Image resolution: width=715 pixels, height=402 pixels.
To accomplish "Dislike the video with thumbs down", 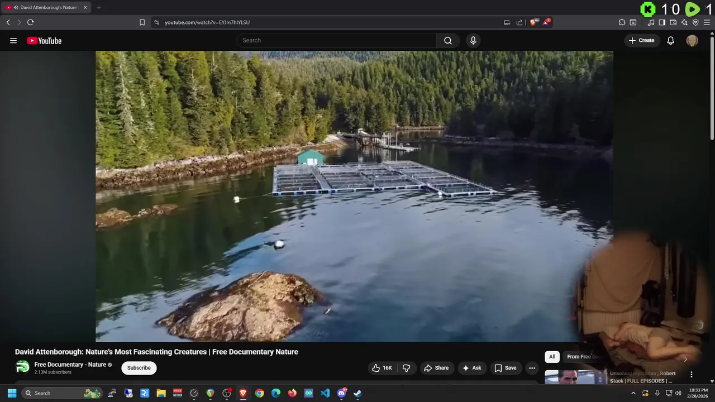I will [406, 368].
